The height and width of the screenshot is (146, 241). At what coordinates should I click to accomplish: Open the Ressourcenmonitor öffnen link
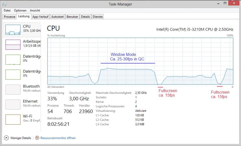58,138
